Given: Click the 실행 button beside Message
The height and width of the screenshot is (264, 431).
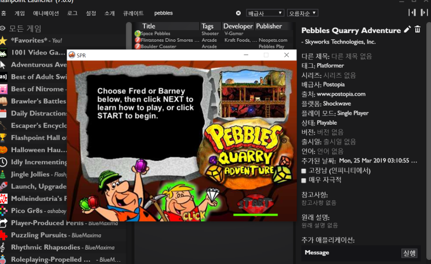Looking at the screenshot, I should 410,253.
